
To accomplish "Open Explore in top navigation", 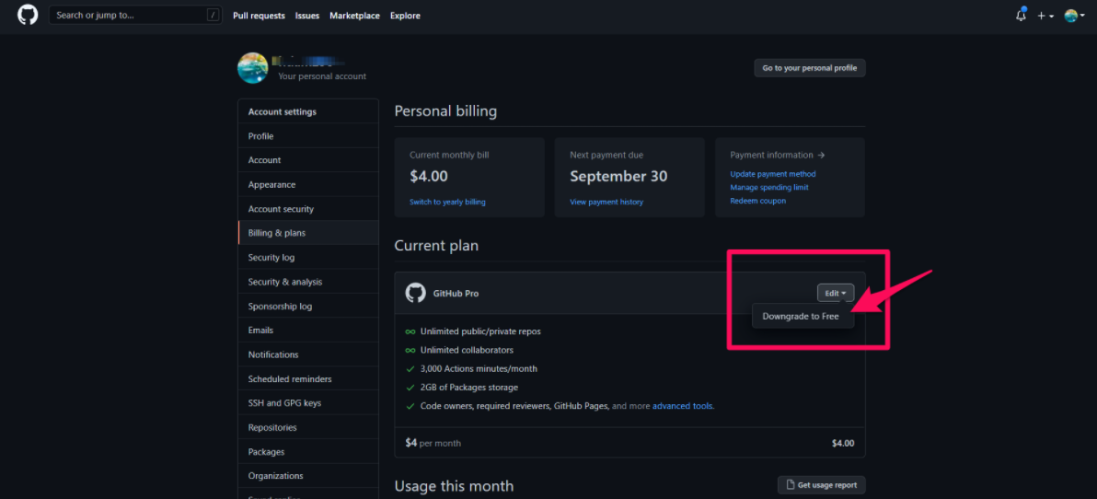I will click(x=405, y=16).
